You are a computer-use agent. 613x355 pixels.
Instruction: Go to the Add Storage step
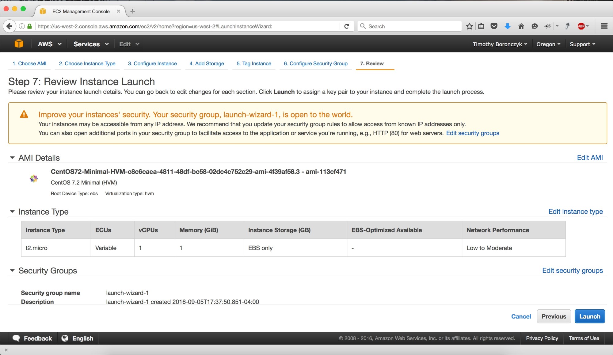207,63
